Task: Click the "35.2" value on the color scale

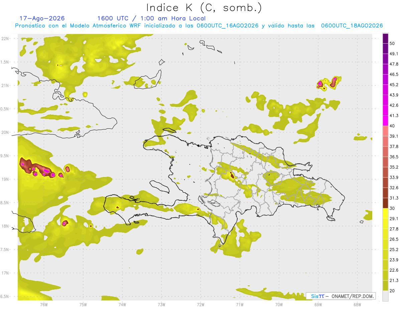Action: (394, 167)
